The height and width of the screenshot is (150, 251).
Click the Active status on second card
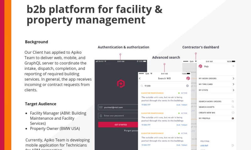point(183,113)
